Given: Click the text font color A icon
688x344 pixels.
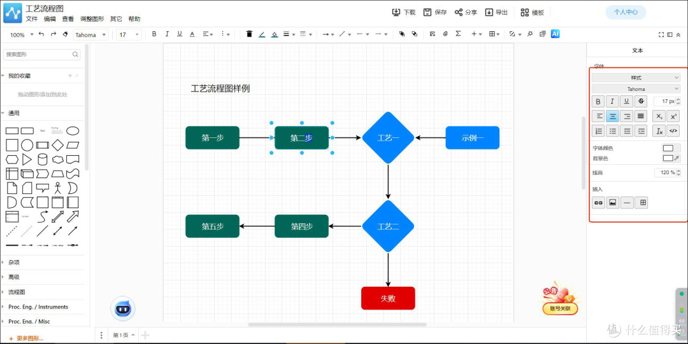Looking at the screenshot, I should coord(192,34).
